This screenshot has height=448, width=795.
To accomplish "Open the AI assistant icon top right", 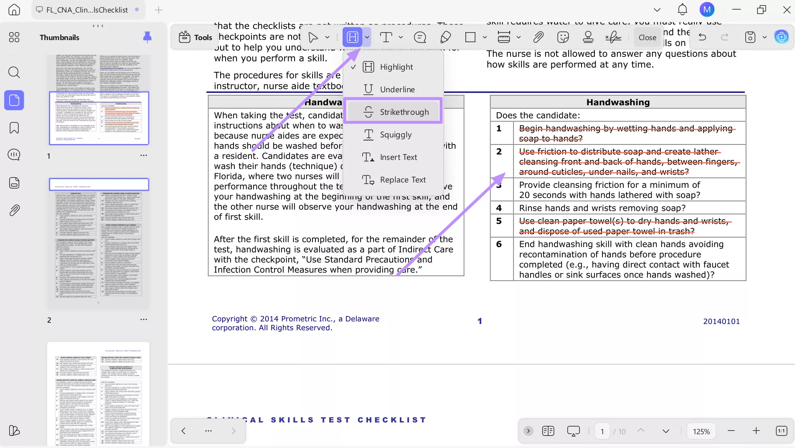I will (x=782, y=36).
